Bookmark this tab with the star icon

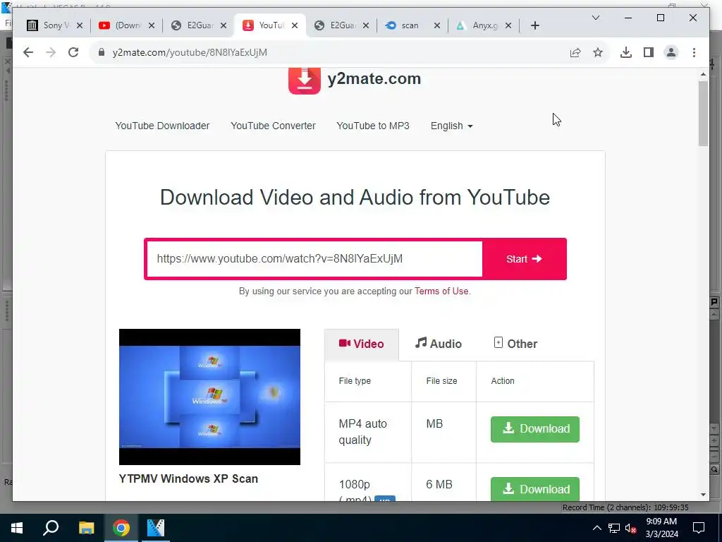pyautogui.click(x=598, y=52)
